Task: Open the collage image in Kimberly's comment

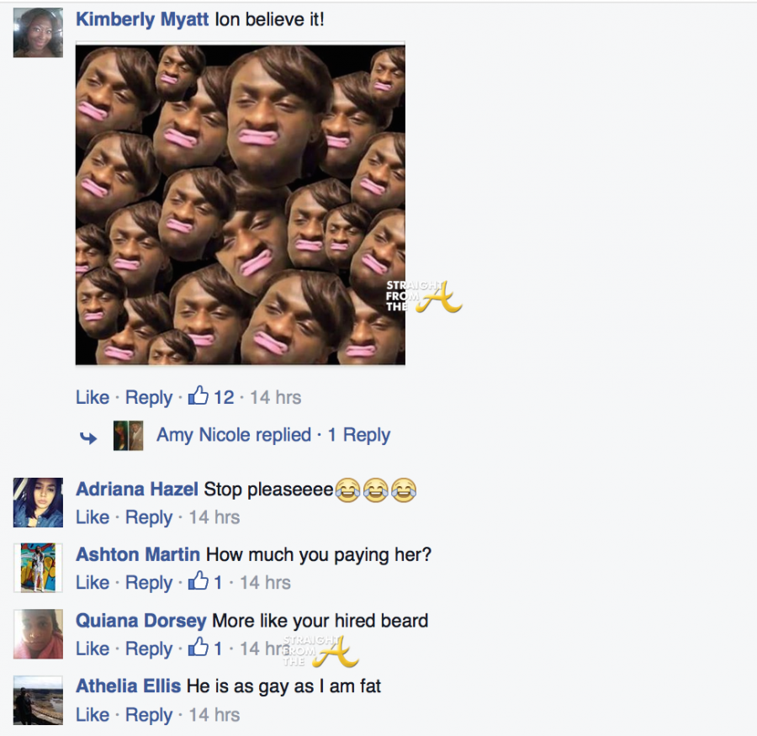Action: (241, 204)
